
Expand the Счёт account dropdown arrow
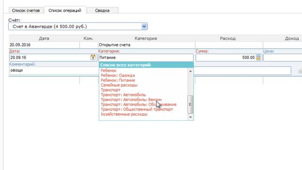coord(144,26)
